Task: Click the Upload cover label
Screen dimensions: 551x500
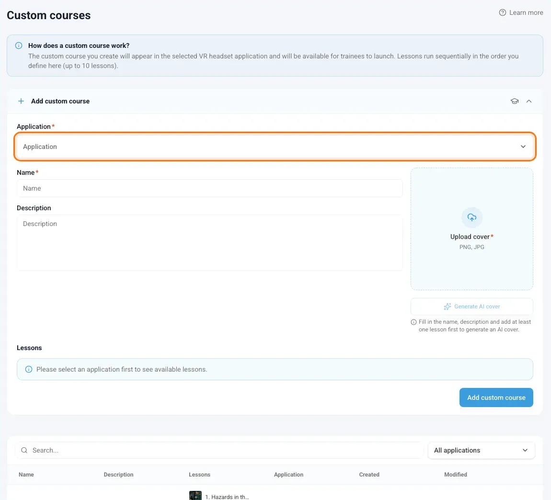Action: (471, 237)
